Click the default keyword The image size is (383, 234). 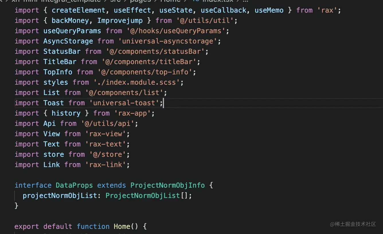tap(58, 227)
